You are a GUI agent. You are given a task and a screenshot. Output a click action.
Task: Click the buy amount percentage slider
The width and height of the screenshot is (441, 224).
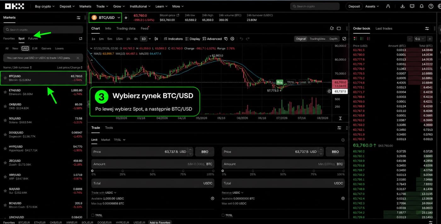(x=153, y=171)
